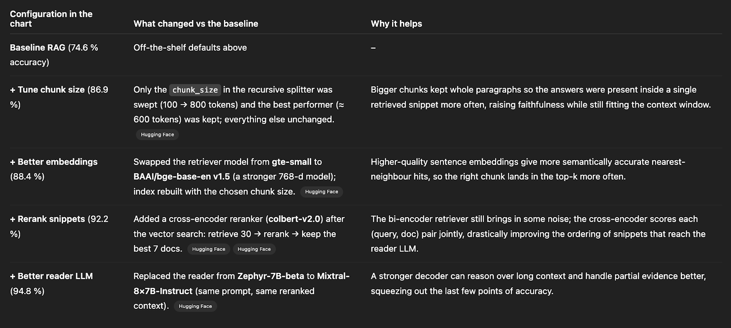Click the bold "BAAI/bge-base-en v1.5" text
Viewport: 731px width, 328px height.
click(x=181, y=177)
